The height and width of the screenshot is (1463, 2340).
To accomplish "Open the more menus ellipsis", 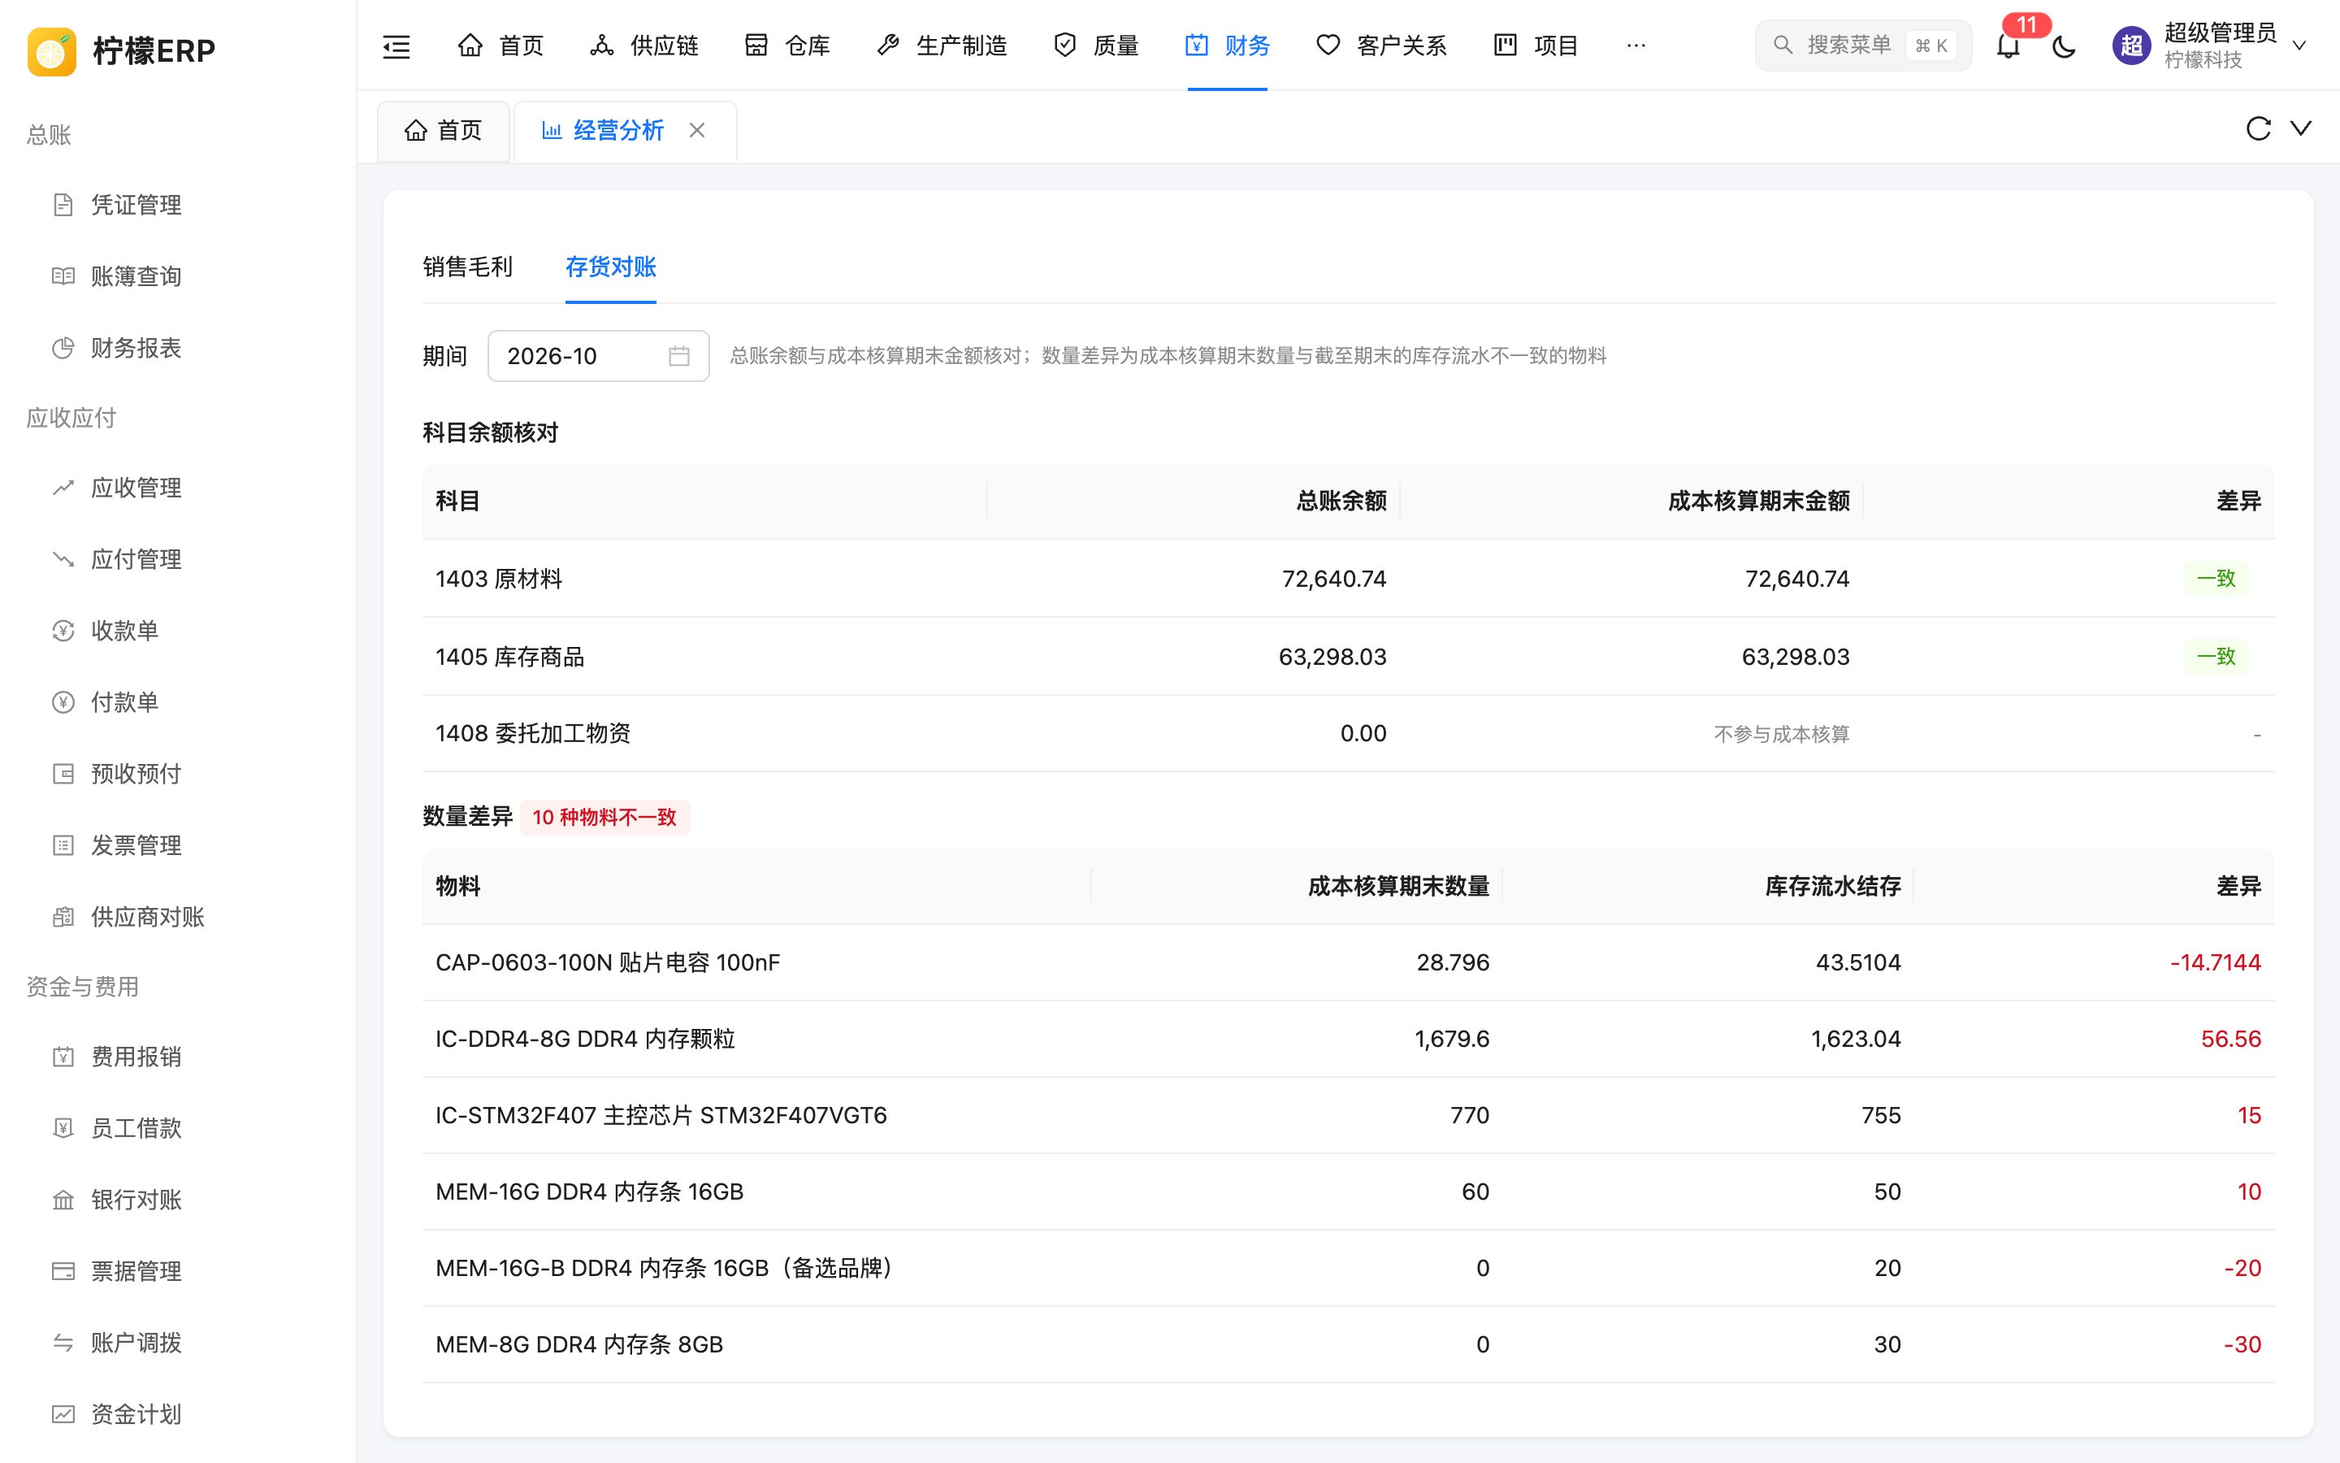I will click(1636, 46).
